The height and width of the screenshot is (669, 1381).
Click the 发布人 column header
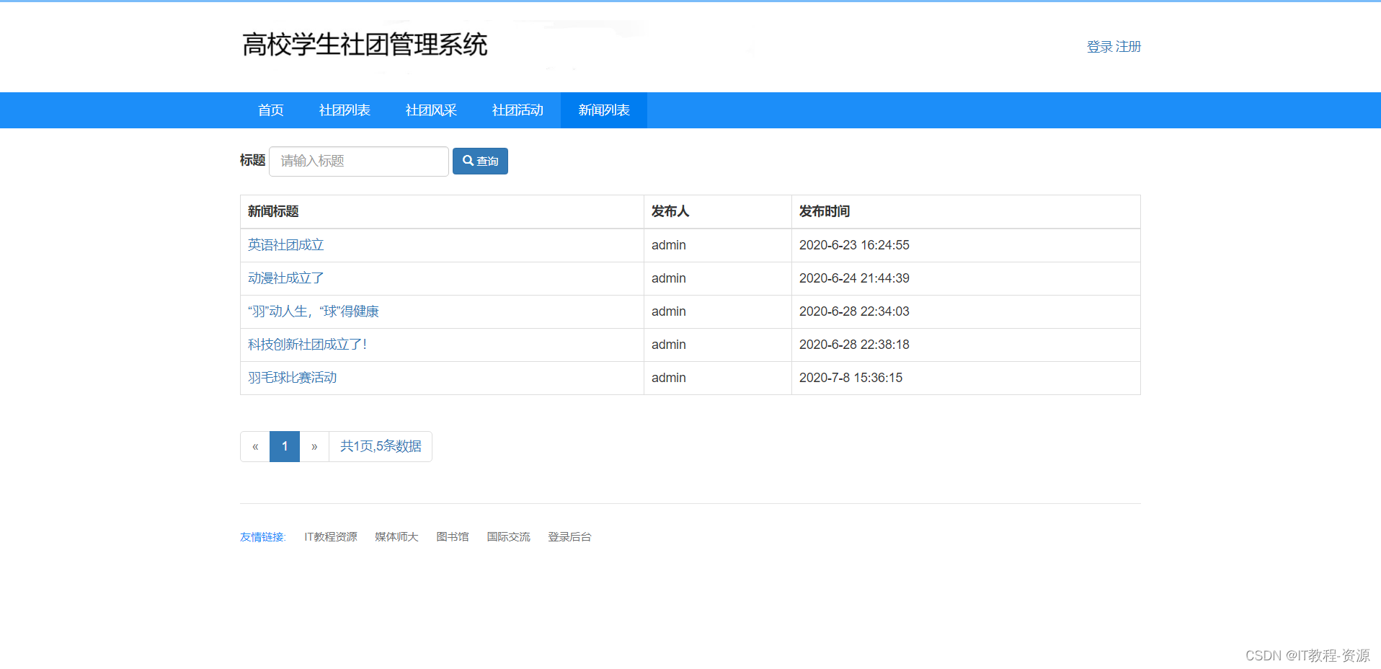670,211
